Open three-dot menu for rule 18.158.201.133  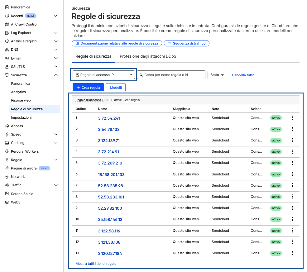(293, 174)
